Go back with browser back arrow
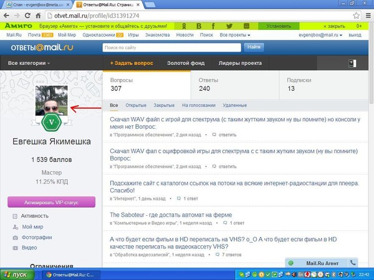The height and width of the screenshot is (280, 374). coord(6,16)
